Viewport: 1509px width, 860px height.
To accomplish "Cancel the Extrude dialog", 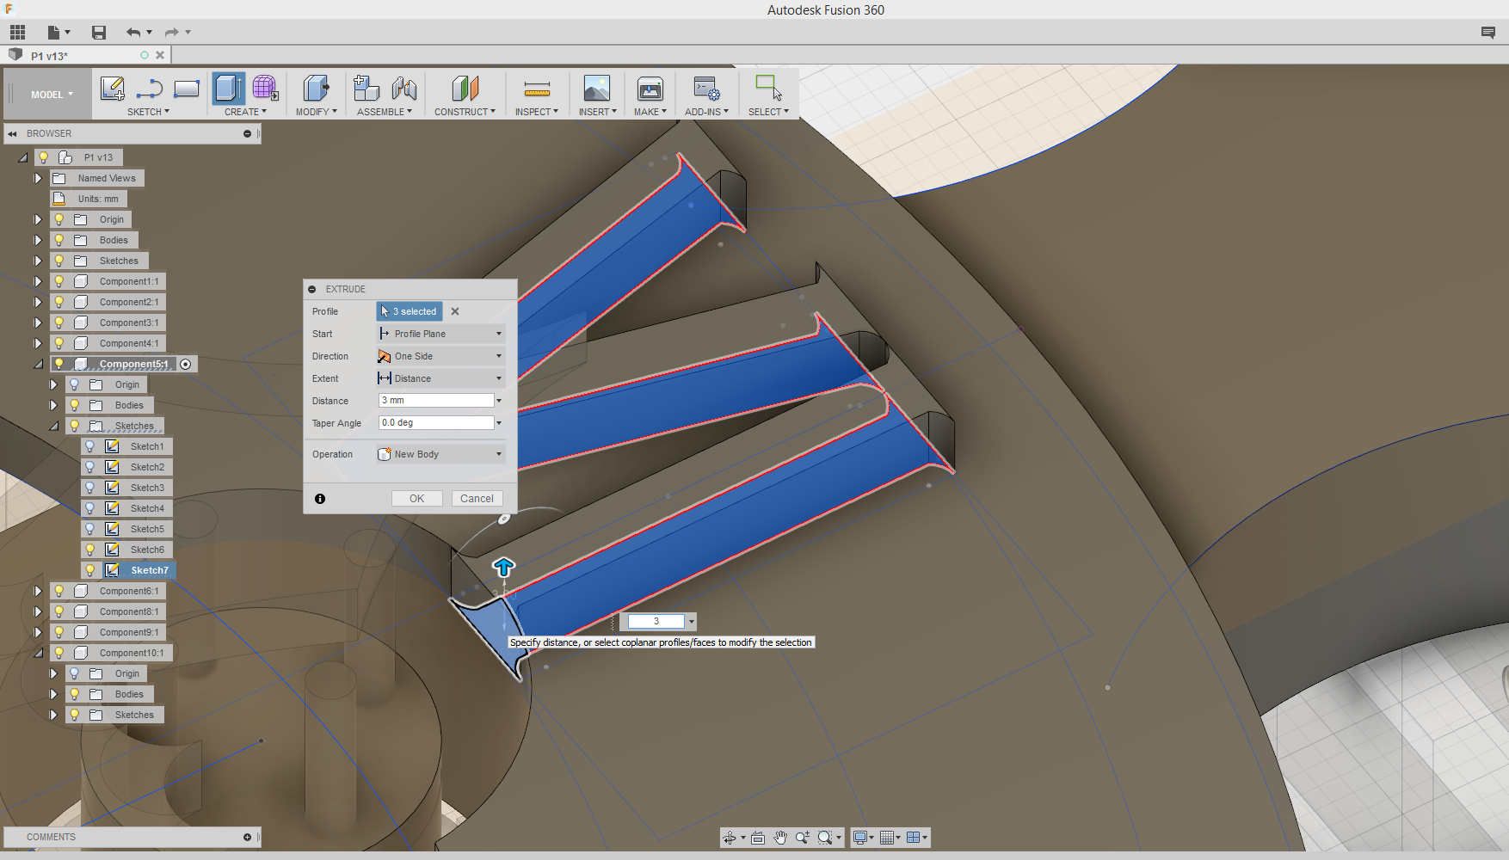I will click(477, 499).
